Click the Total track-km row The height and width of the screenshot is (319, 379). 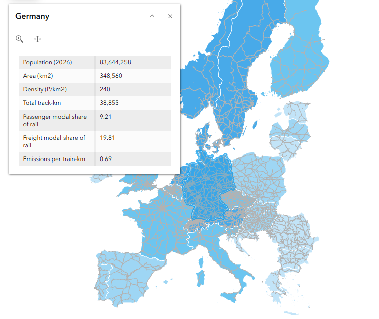pyautogui.click(x=95, y=103)
